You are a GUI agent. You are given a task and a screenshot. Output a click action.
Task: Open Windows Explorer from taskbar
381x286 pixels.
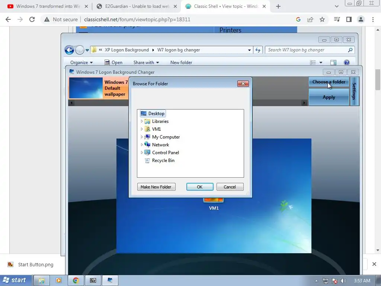click(x=42, y=281)
